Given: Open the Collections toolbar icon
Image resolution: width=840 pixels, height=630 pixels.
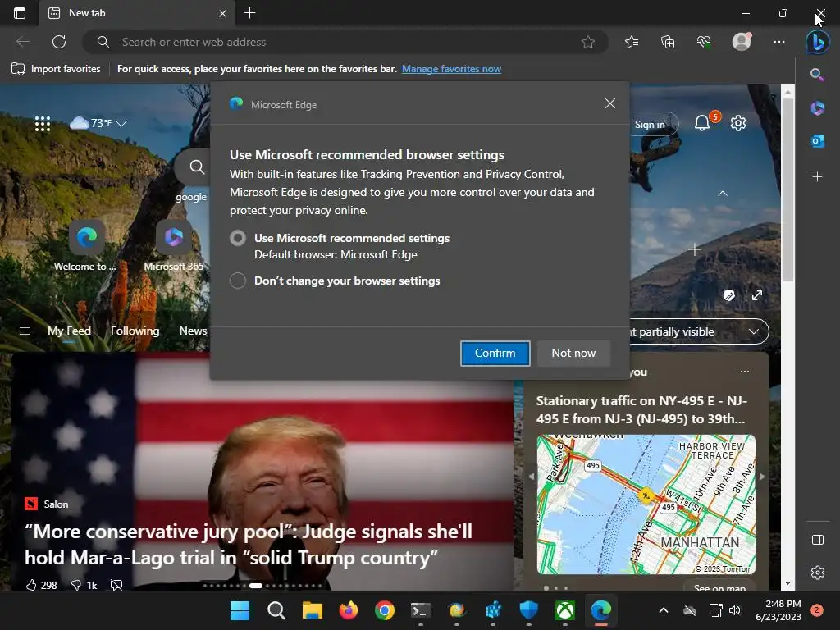Looking at the screenshot, I should [668, 42].
